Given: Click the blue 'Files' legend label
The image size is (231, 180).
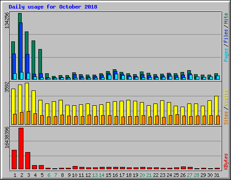Looking at the screenshot, I should tap(226, 36).
